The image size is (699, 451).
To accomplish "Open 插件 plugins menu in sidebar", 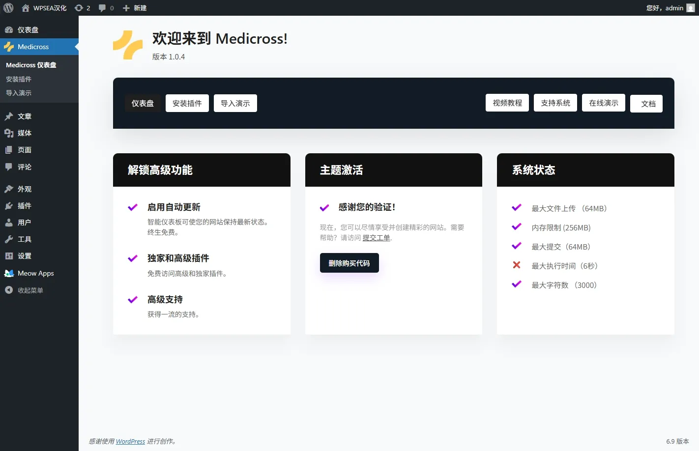I will click(x=24, y=206).
